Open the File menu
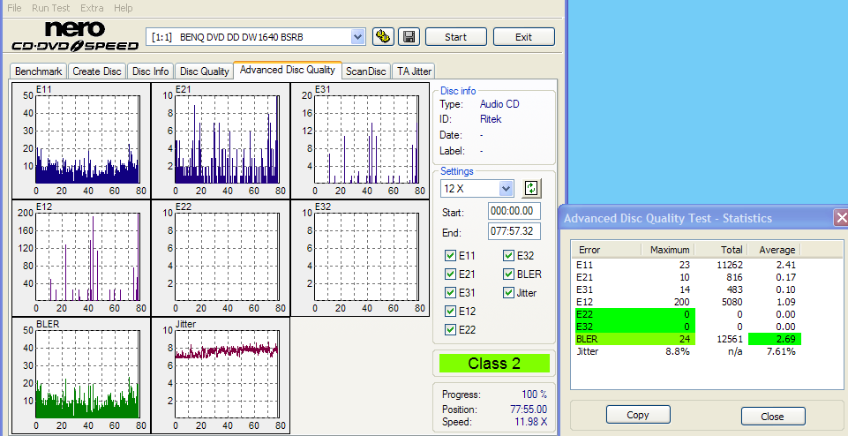This screenshot has width=848, height=436. click(14, 8)
